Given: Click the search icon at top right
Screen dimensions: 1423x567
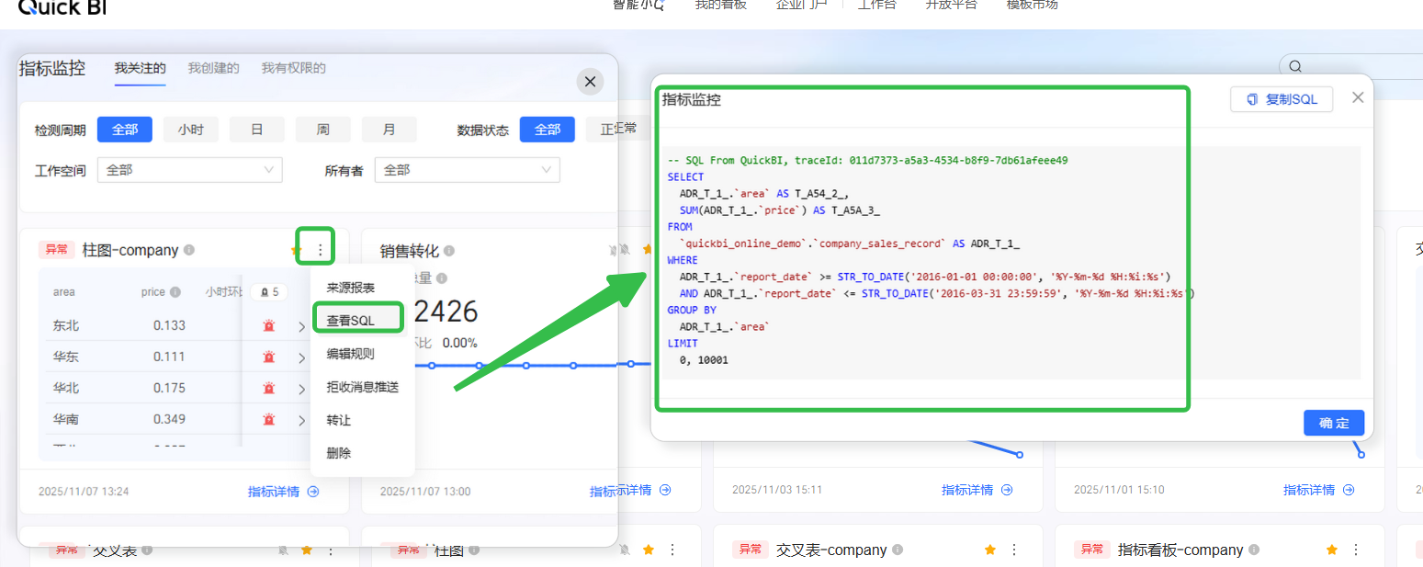Looking at the screenshot, I should 1295,66.
